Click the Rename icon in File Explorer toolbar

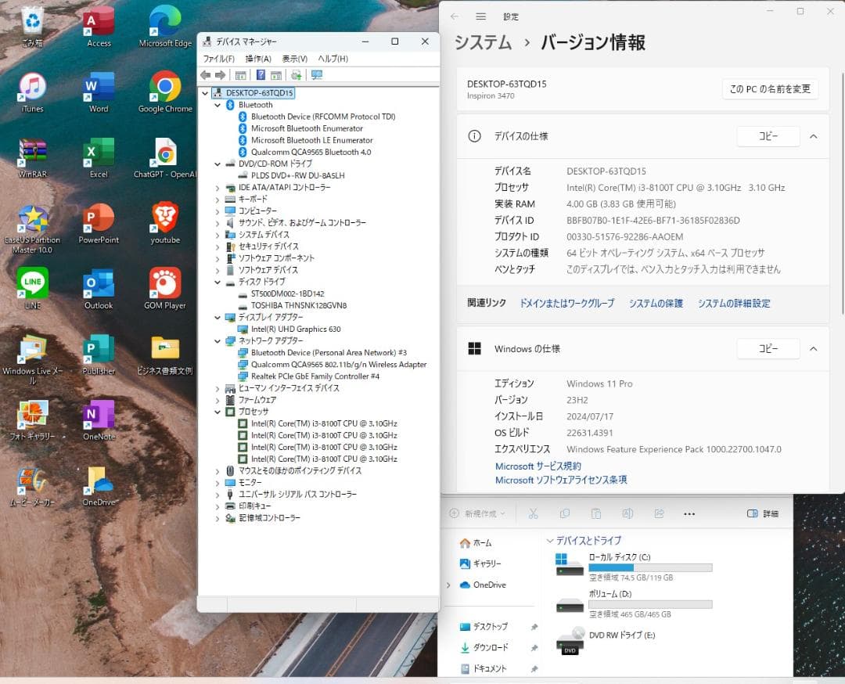627,513
